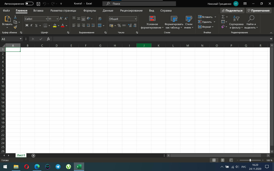274x171 pixels.
Task: Click the Поделиться button
Action: [x=232, y=10]
